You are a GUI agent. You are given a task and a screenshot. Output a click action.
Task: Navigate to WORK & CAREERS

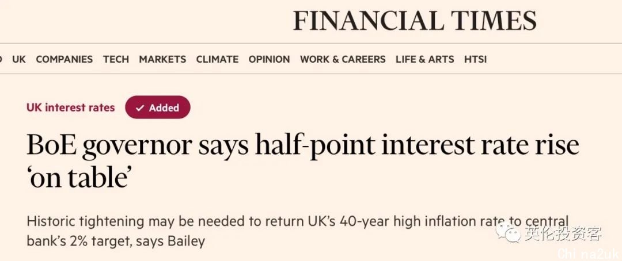[343, 59]
